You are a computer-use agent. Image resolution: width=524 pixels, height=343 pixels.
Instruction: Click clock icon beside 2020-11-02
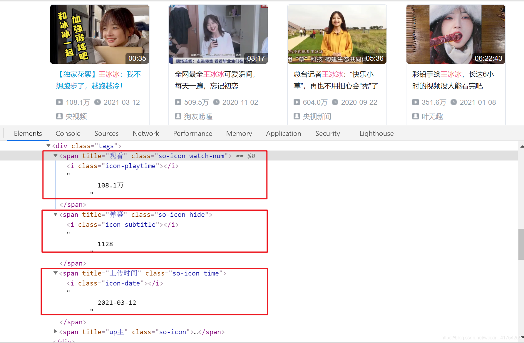click(x=216, y=102)
